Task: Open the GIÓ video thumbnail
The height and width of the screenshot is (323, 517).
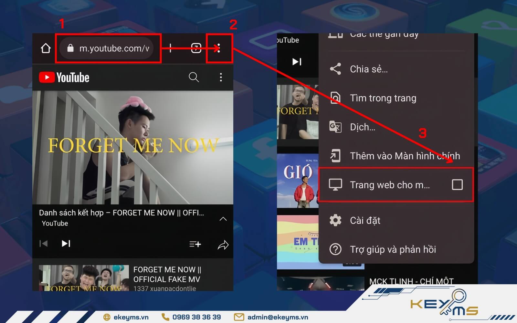Action: point(298,181)
